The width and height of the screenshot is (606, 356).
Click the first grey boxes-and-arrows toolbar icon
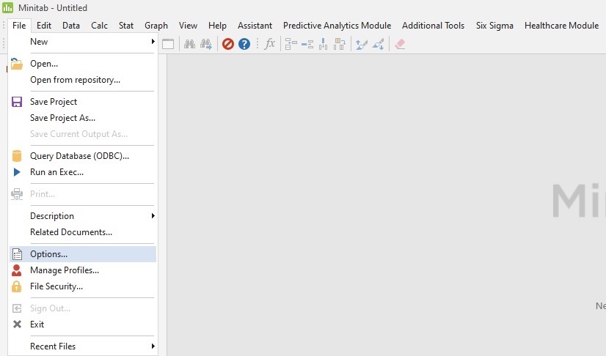291,44
